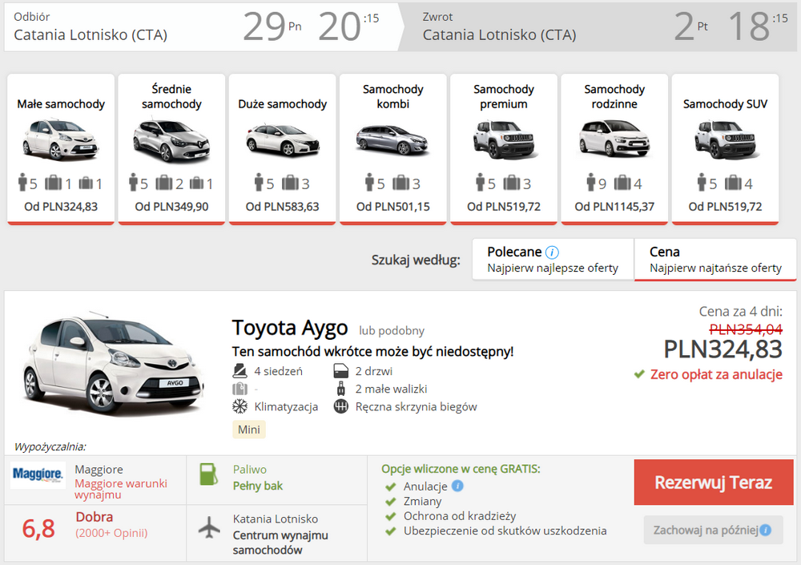Click the luggage icon on Duże samochody card
This screenshot has height=565, width=801.
pos(290,182)
